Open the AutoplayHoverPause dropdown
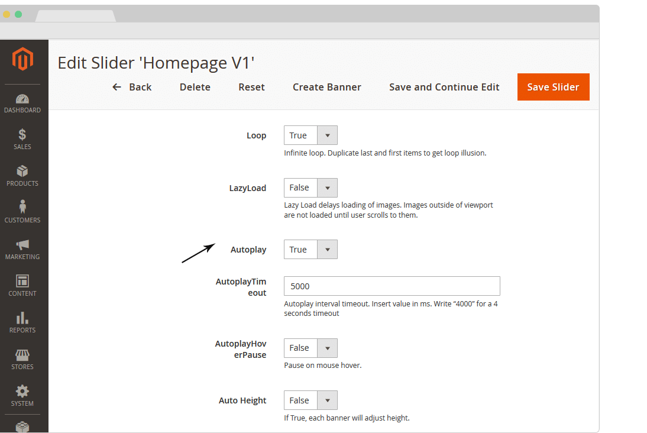 click(310, 348)
